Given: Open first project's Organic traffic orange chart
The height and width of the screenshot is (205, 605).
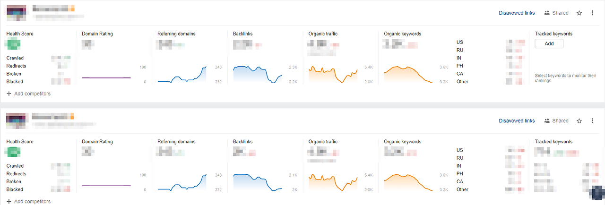Looking at the screenshot, I should 333,75.
